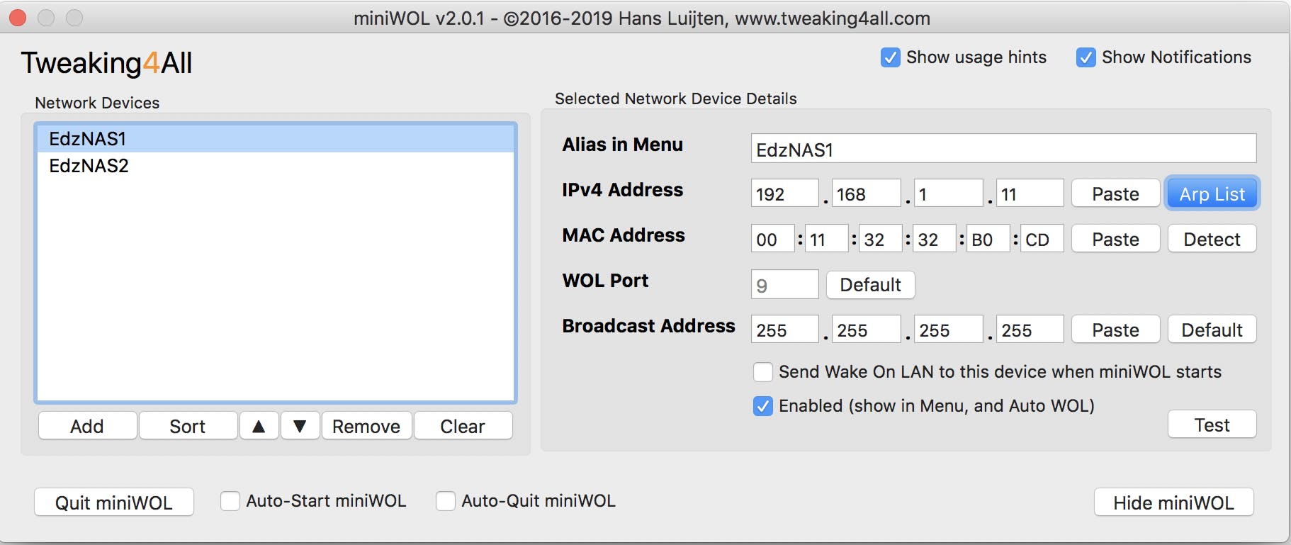Enable Send Wake On LAN at miniWOL start
The width and height of the screenshot is (1291, 545).
tap(763, 372)
